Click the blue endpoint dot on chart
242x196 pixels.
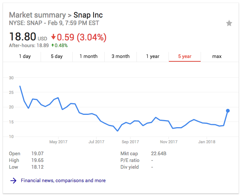[228, 111]
